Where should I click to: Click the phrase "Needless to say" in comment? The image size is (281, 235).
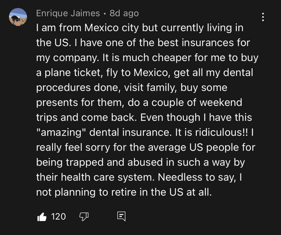(196, 177)
